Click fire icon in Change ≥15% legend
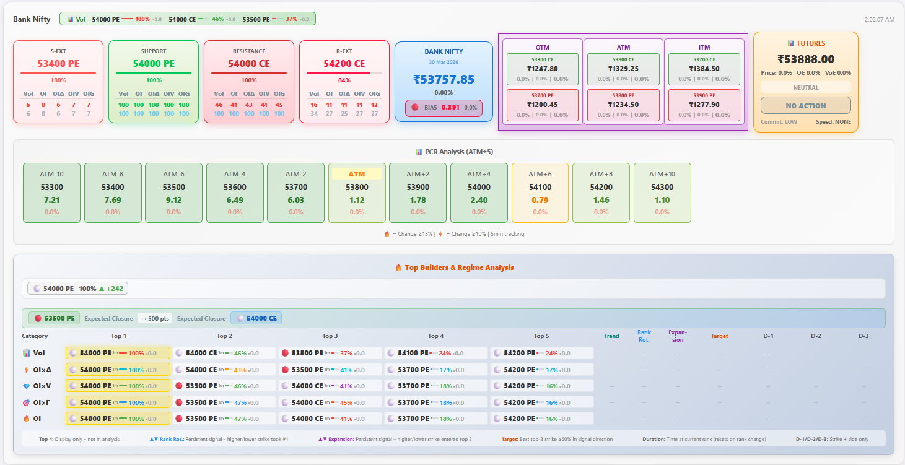 (387, 234)
